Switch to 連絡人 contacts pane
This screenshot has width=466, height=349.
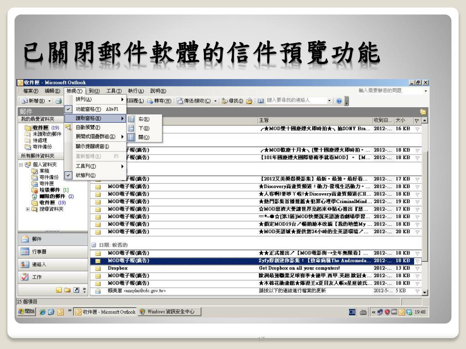(x=53, y=264)
